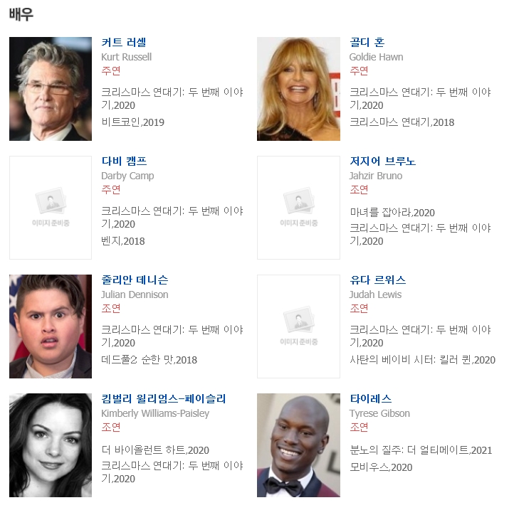The image size is (514, 515).
Task: Open the 킴벌리 윌리엄스-페이슬리 name link
Action: click(x=164, y=399)
